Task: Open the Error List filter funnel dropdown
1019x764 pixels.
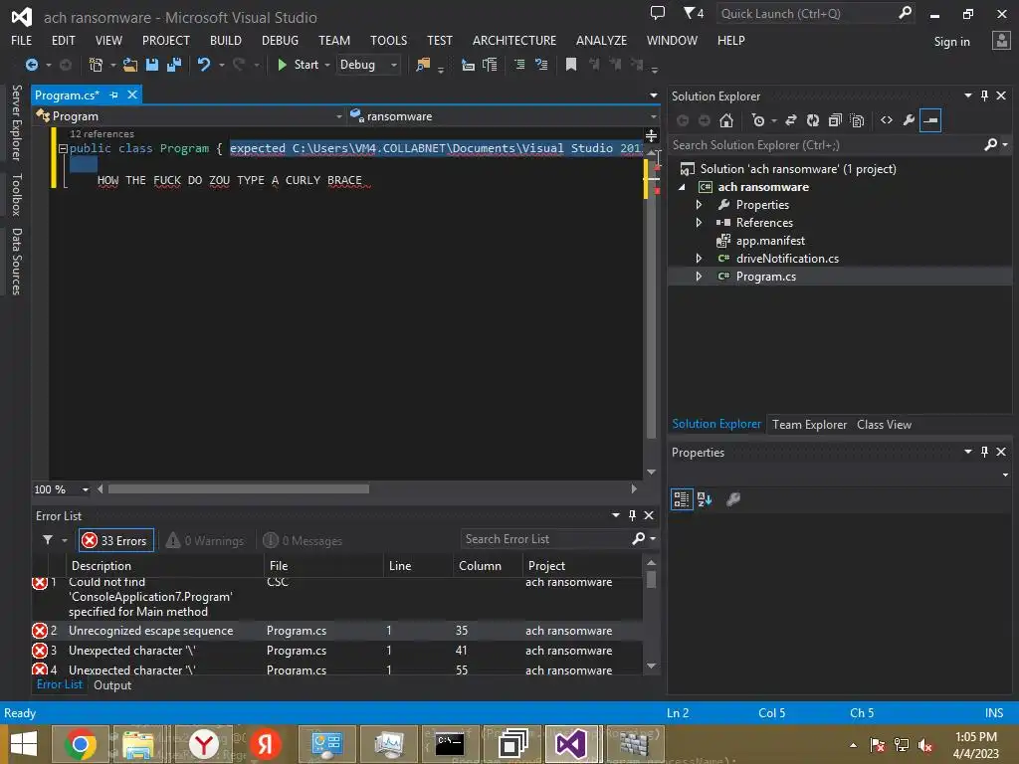Action: pos(55,540)
